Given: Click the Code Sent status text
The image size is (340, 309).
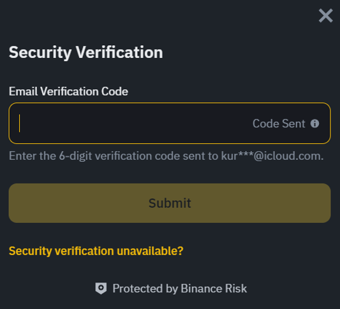Looking at the screenshot, I should [279, 124].
